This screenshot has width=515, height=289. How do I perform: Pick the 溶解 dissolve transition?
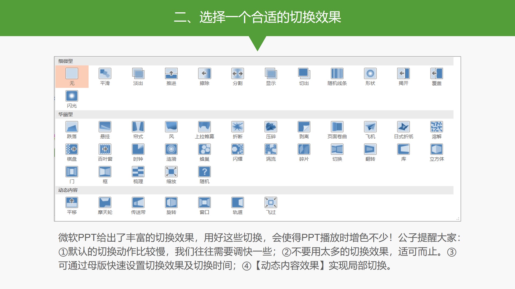(437, 130)
